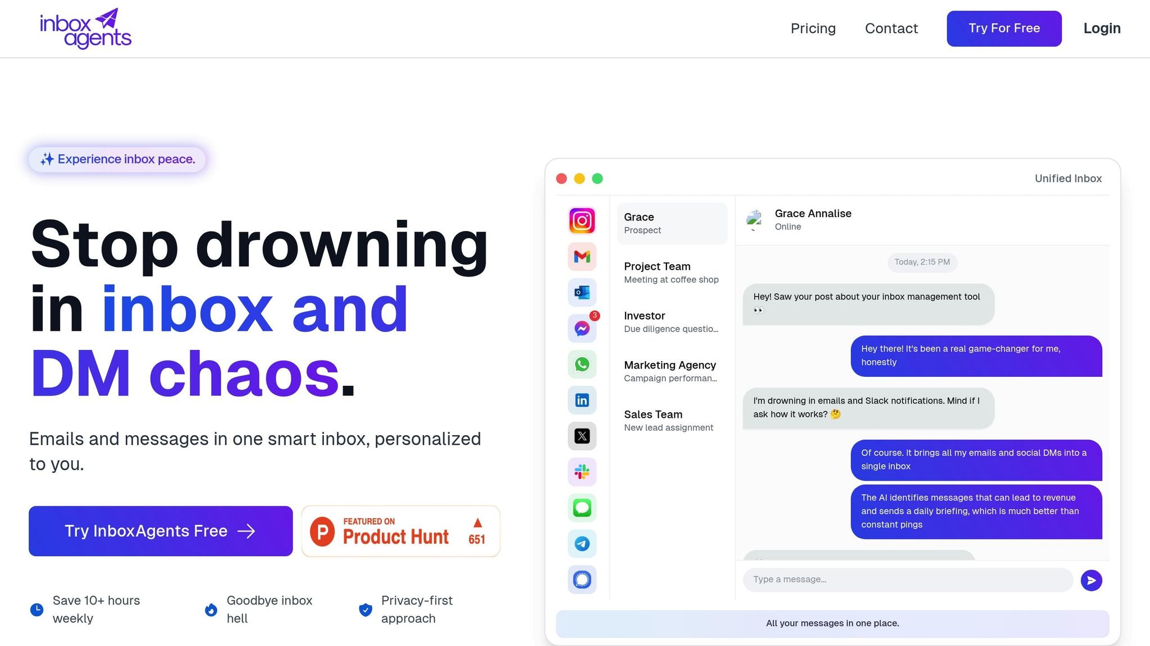Image resolution: width=1150 pixels, height=646 pixels.
Task: Open the Slack channel in sidebar
Action: 582,472
